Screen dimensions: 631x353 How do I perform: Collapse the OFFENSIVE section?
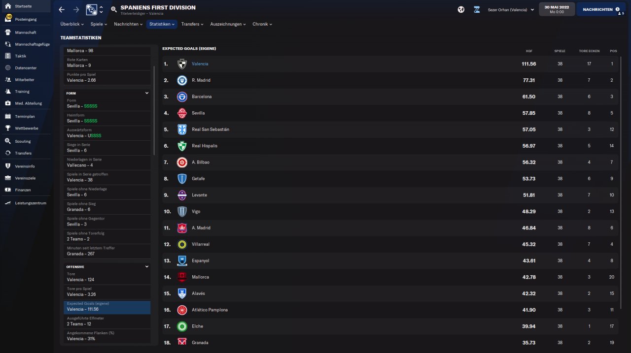[146, 266]
